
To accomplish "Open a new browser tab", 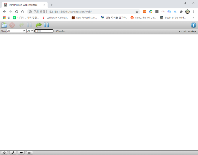I will [x=52, y=5].
